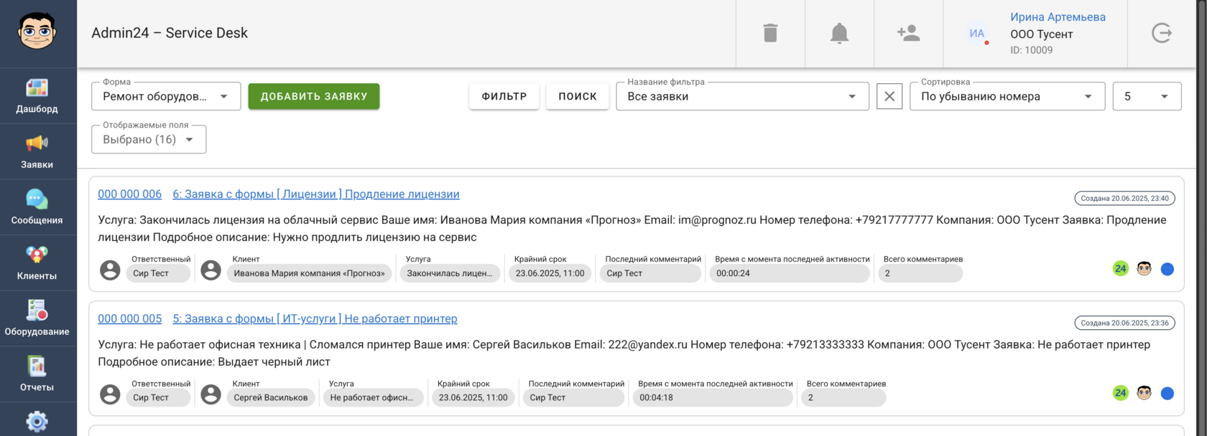Expand the Сортировка dropdown
The height and width of the screenshot is (436, 1207).
point(1007,97)
